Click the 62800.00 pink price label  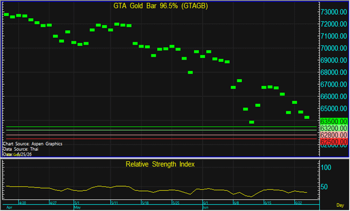coord(334,135)
